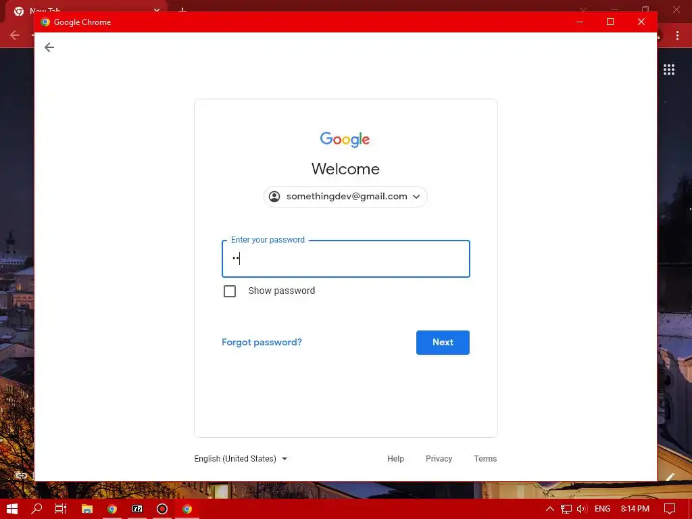Viewport: 692px width, 519px height.
Task: Open the clock showing 8:14 PM
Action: 635,509
